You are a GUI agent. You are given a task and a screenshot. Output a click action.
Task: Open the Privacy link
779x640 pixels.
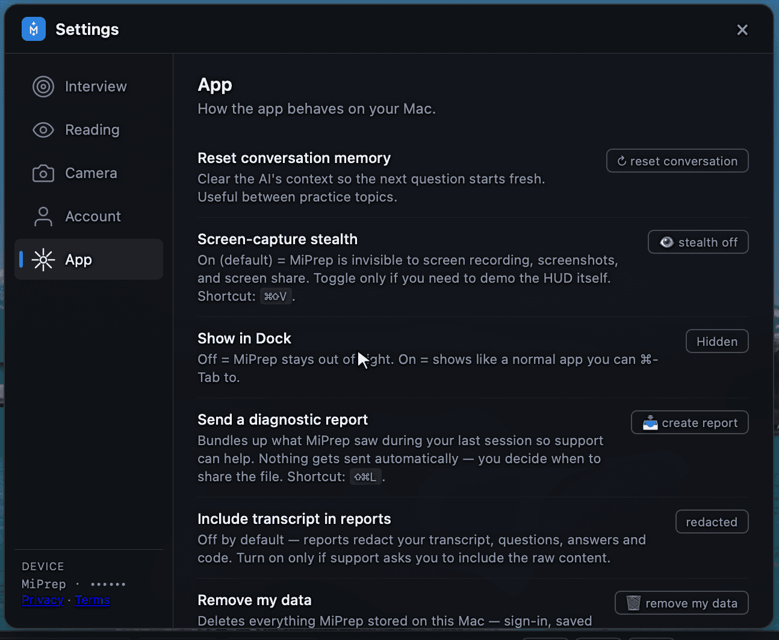[x=42, y=600]
